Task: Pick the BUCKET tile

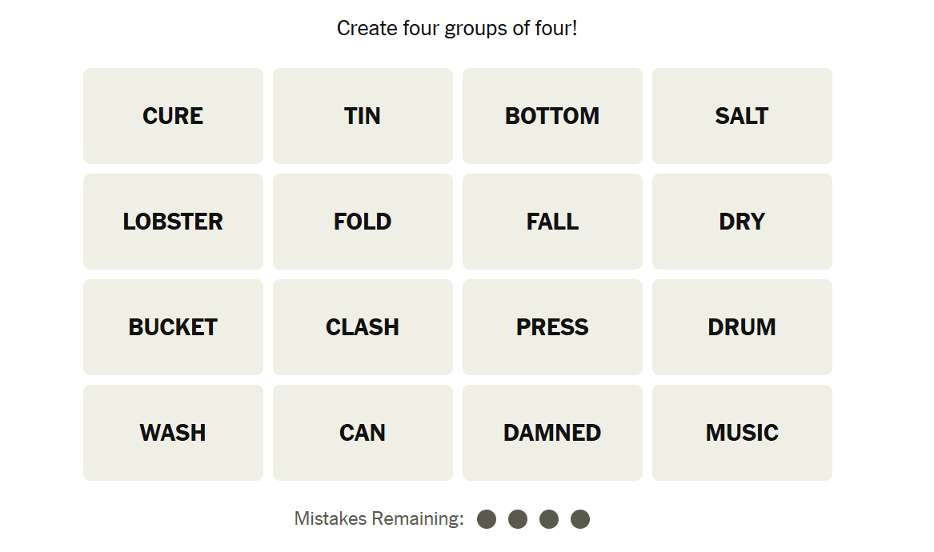Action: click(x=173, y=327)
